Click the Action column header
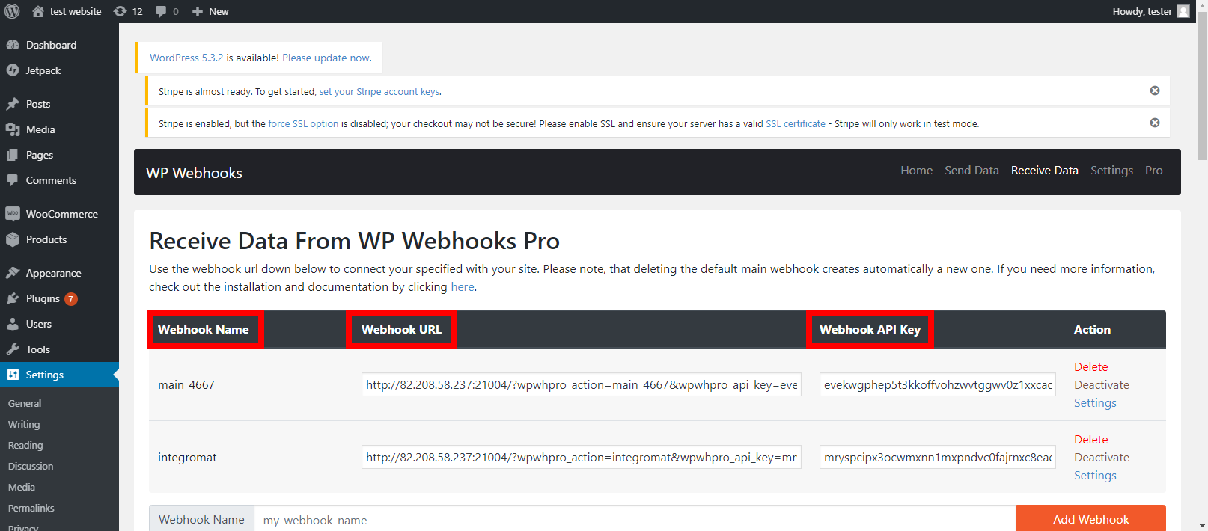The image size is (1208, 531). pos(1092,329)
